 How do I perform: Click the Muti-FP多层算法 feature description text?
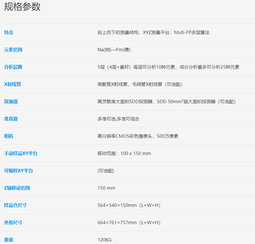click(x=192, y=33)
